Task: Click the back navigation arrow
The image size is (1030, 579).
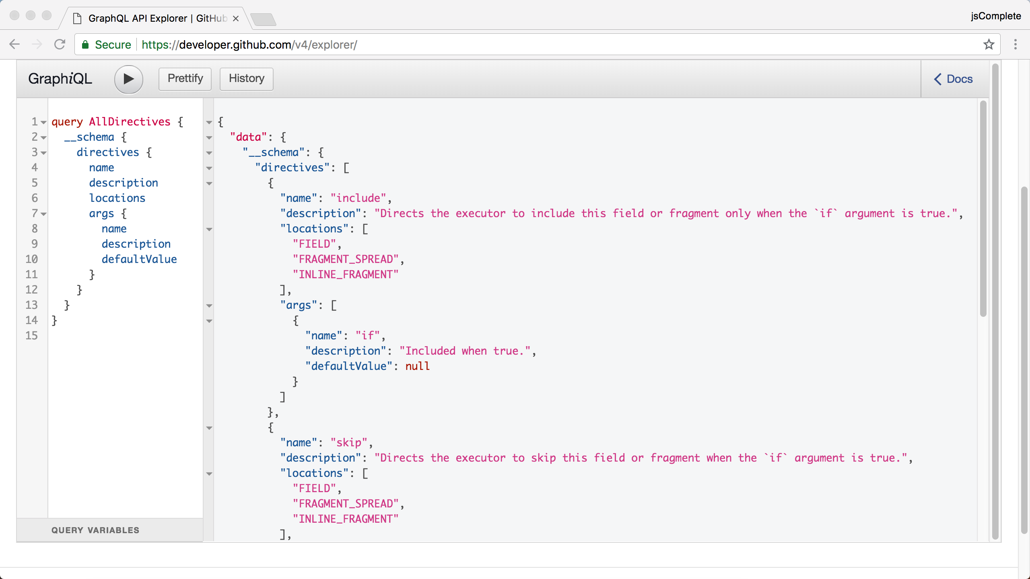Action: pos(16,45)
